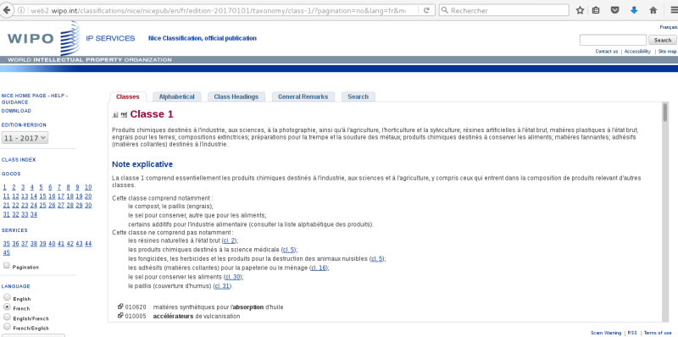Open the Site map link

tap(667, 52)
